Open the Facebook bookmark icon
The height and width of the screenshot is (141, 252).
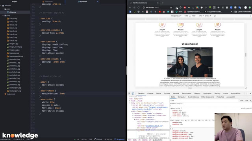coord(130,12)
